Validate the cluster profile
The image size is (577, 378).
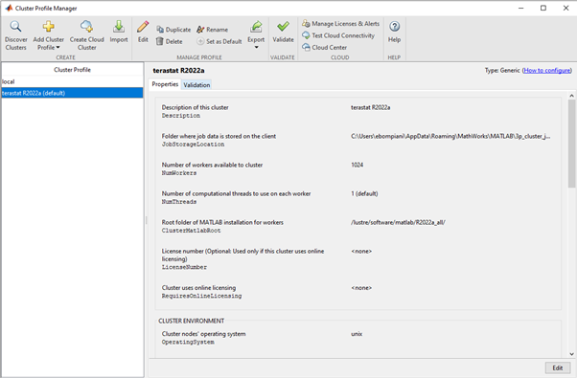283,32
